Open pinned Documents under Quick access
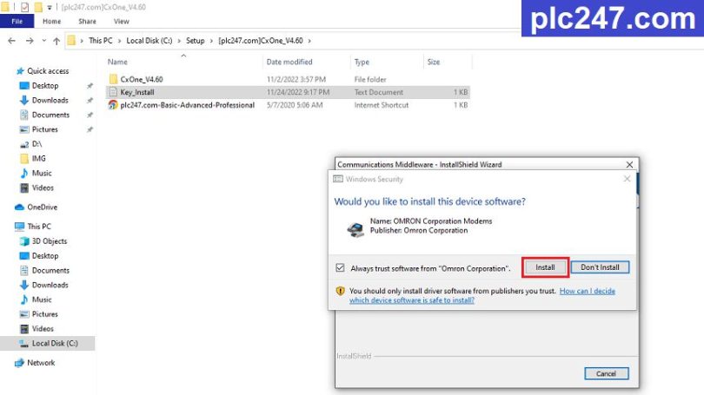This screenshot has height=395, width=704. pos(50,115)
